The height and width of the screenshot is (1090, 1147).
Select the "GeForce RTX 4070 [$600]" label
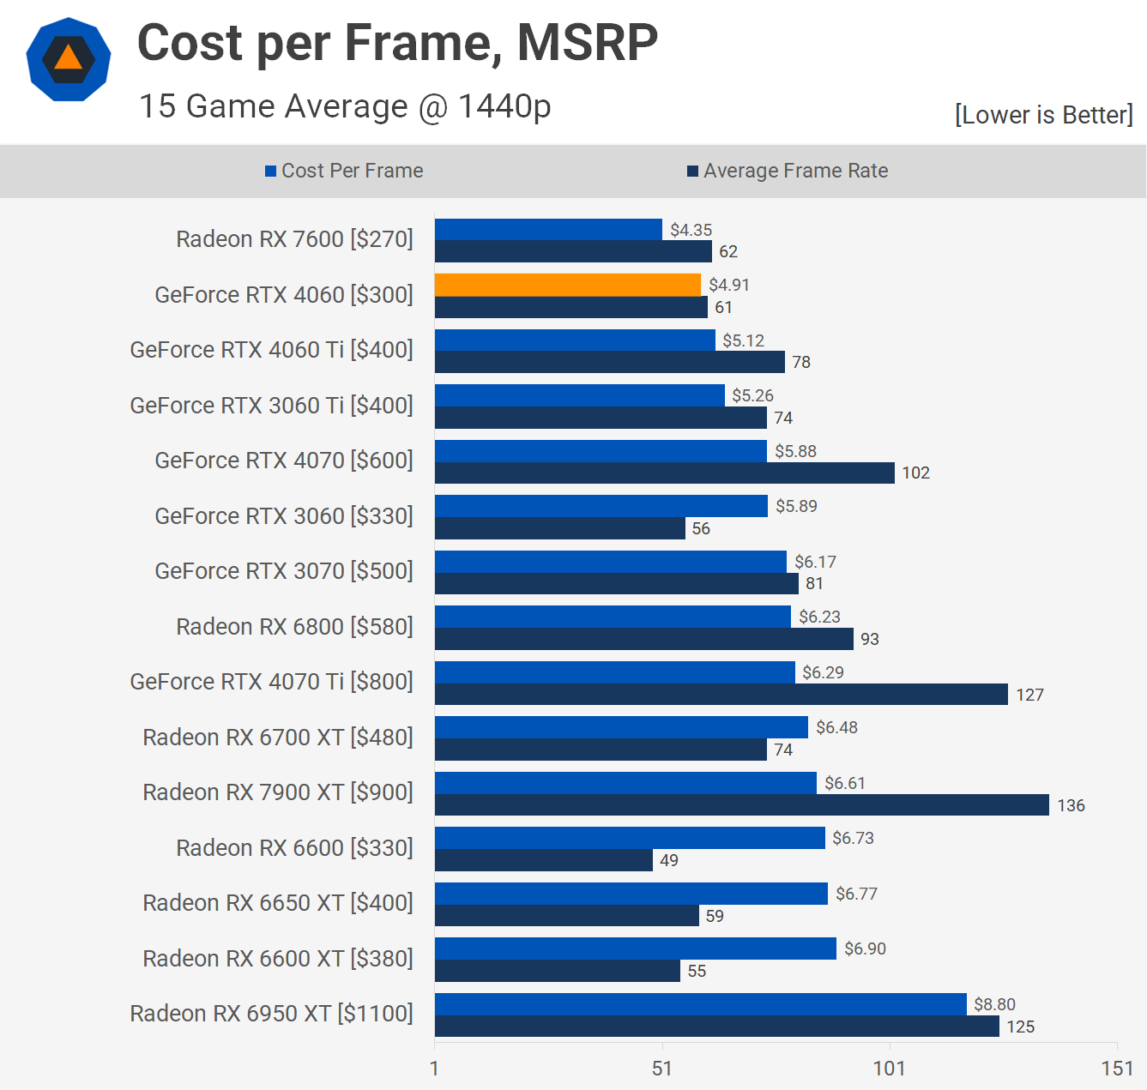click(284, 461)
